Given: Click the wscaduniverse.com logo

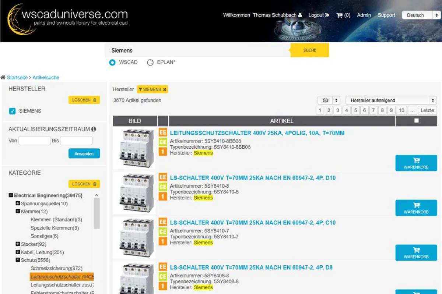Looking at the screenshot, I should click(x=68, y=18).
